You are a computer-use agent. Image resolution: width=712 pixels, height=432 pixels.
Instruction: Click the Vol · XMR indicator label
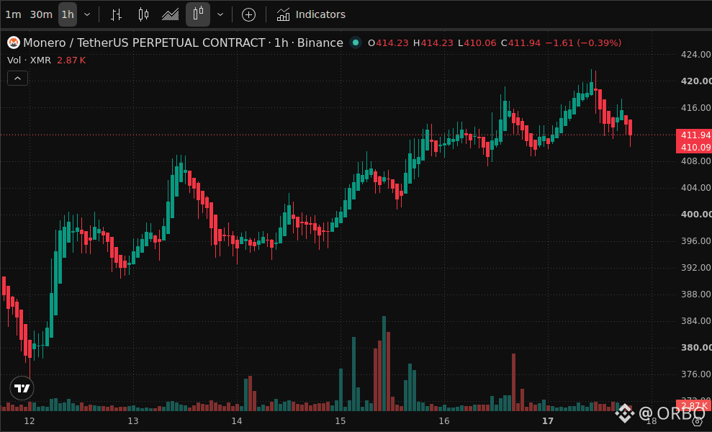(29, 60)
